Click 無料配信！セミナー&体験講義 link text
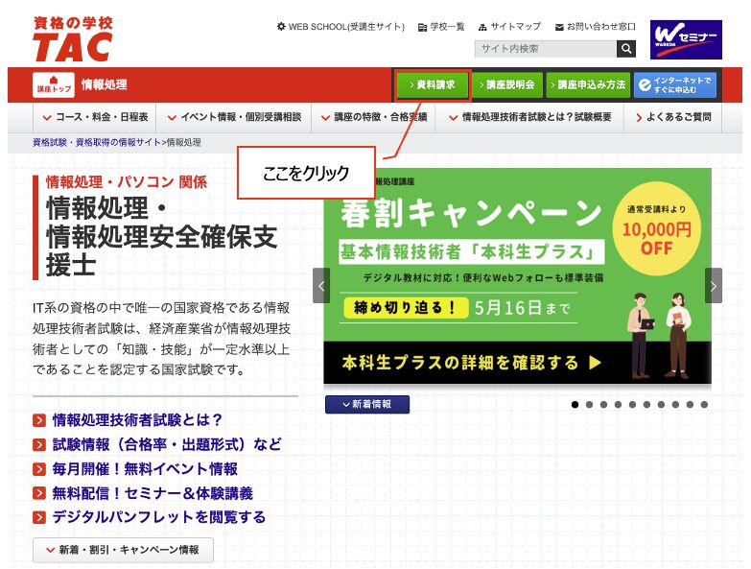 click(x=153, y=493)
